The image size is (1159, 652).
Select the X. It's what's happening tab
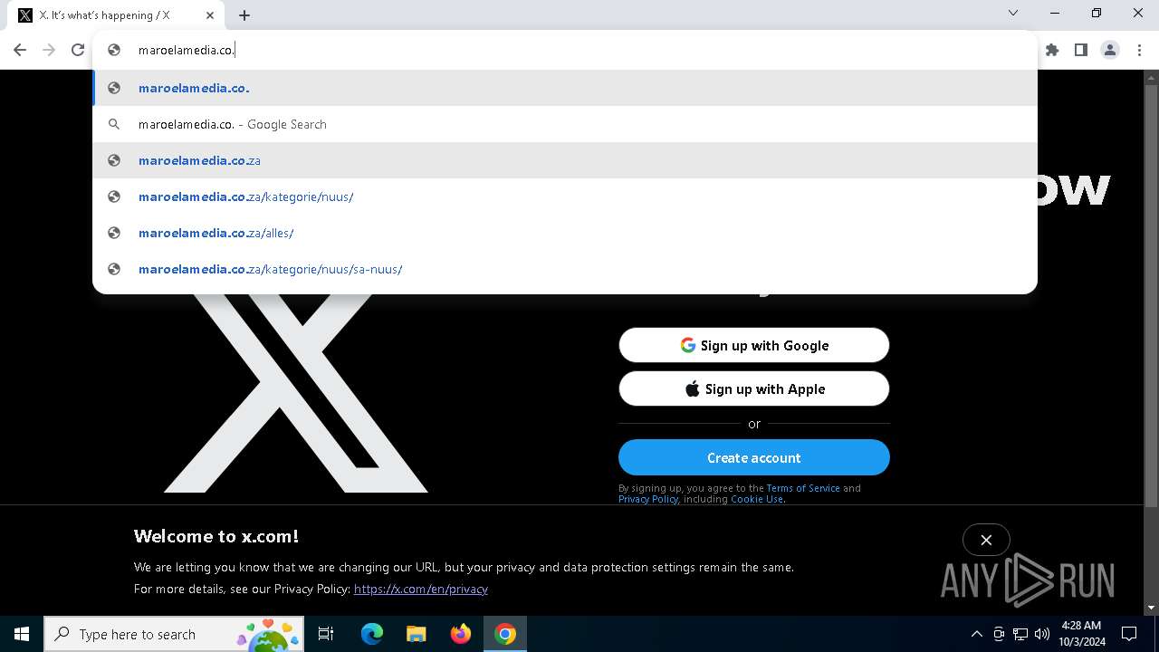[x=115, y=15]
